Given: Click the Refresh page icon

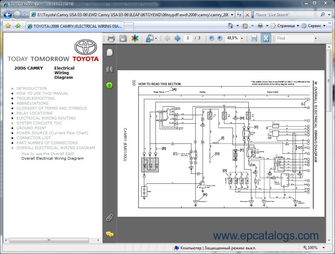Looking at the screenshot, I should [x=239, y=15].
